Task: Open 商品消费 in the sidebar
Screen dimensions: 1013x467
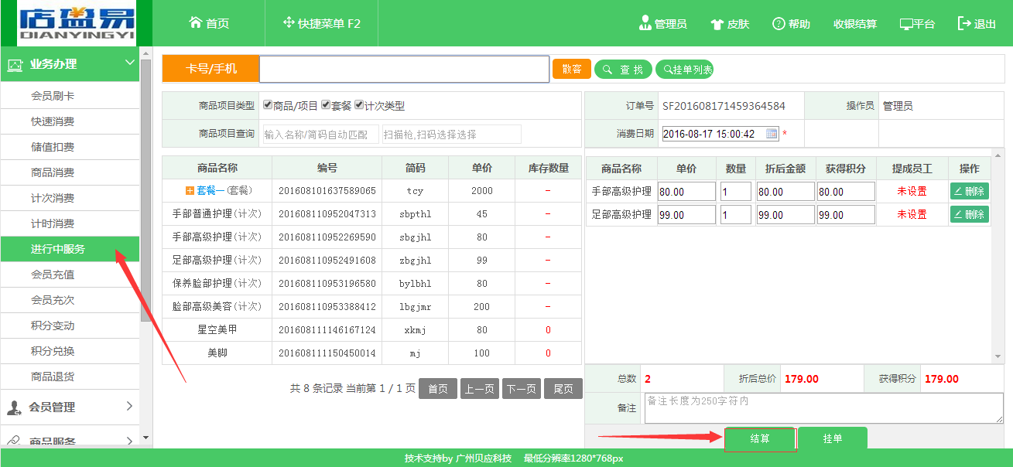Action: (x=70, y=172)
